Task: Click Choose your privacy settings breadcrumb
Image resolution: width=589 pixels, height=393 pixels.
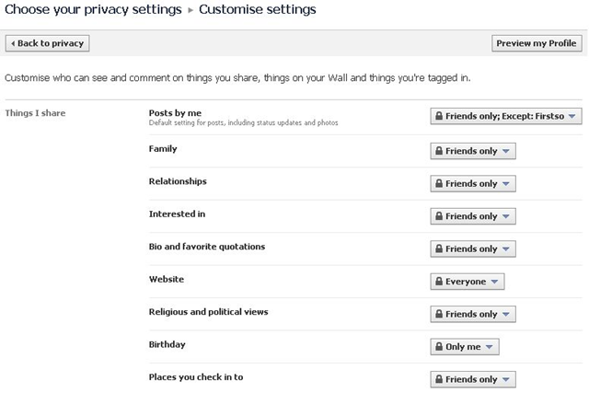Action: (x=93, y=10)
